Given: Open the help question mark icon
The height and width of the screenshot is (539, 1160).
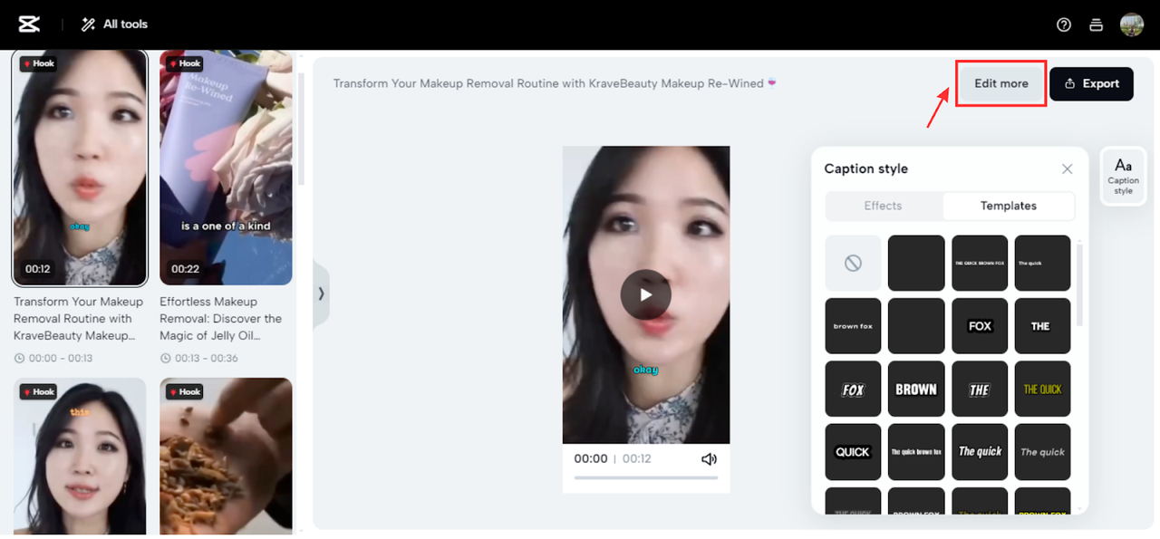Looking at the screenshot, I should tap(1064, 25).
